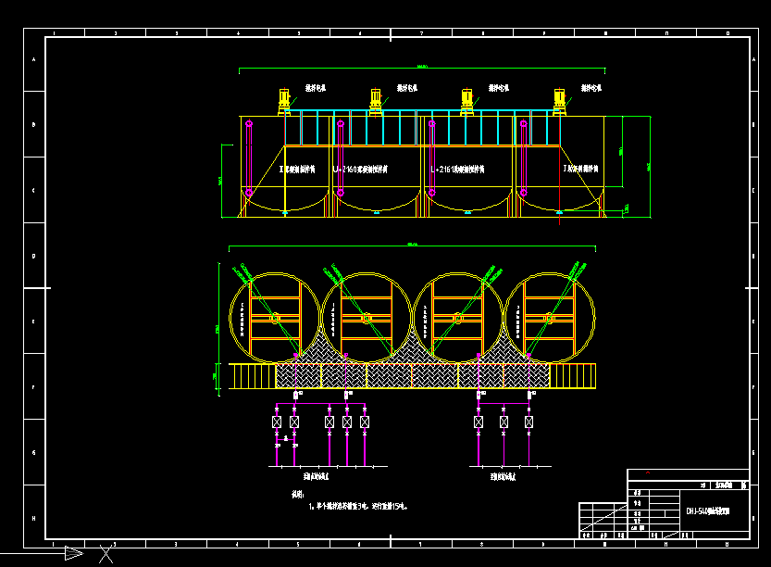This screenshot has width=771, height=567.
Task: Select the middle valve box in right pipe group
Action: tap(504, 422)
